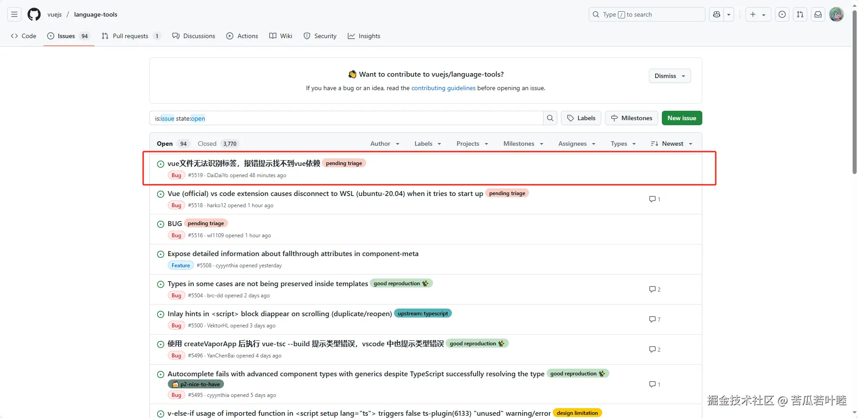Open Inlay hints disappear on scrolling issue

[x=280, y=313]
